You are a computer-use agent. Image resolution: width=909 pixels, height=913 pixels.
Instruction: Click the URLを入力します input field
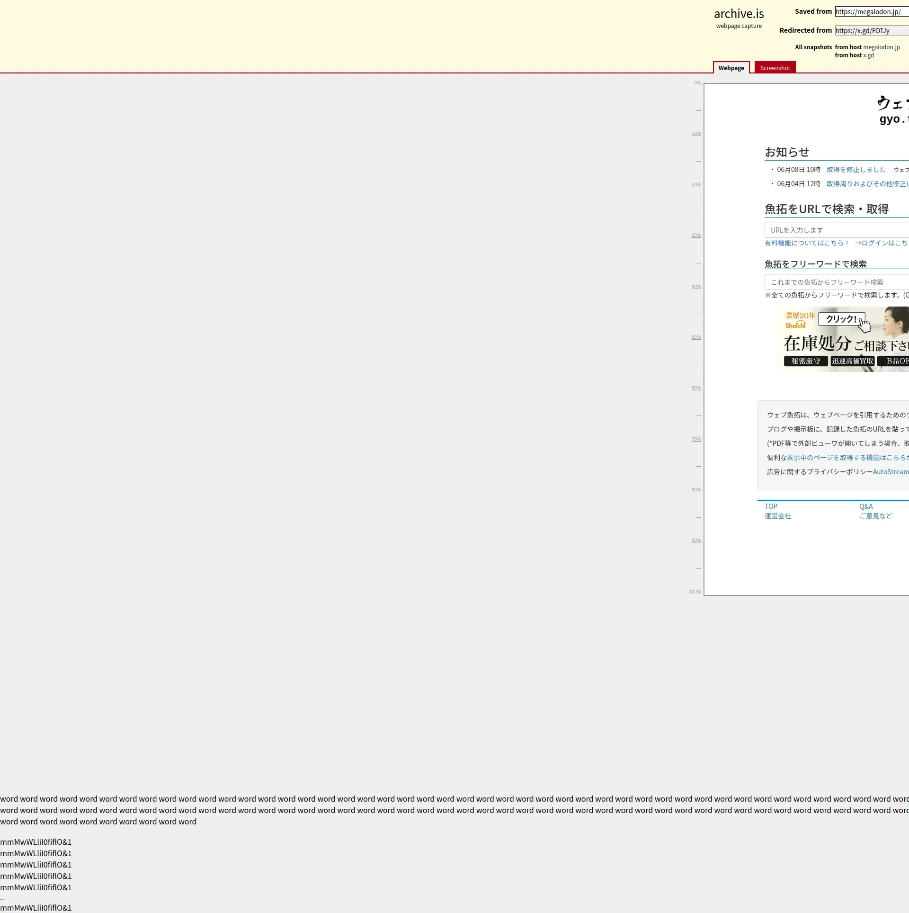coord(836,230)
